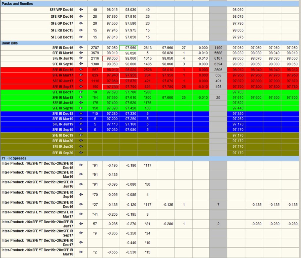This screenshot has width=301, height=258.
Task: Click the Bank Bills section header
Action: coord(150,43)
